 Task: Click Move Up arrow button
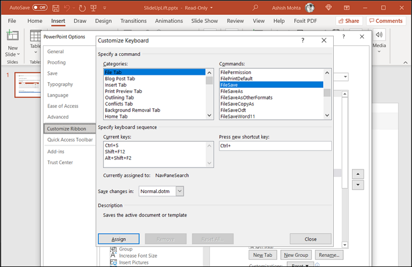point(358,174)
